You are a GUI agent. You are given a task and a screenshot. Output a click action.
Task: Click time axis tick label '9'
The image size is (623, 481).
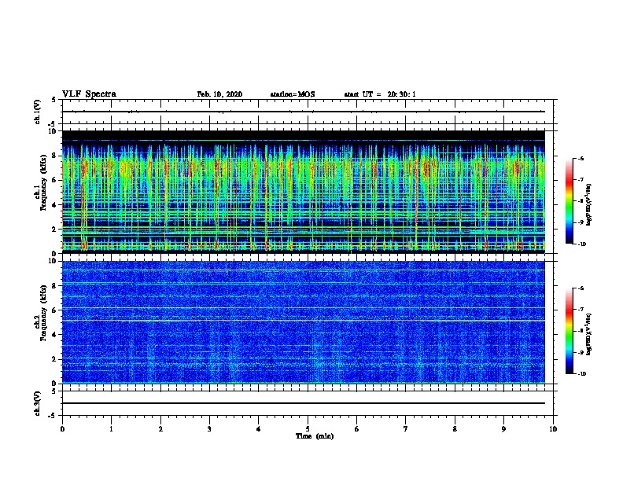point(503,428)
